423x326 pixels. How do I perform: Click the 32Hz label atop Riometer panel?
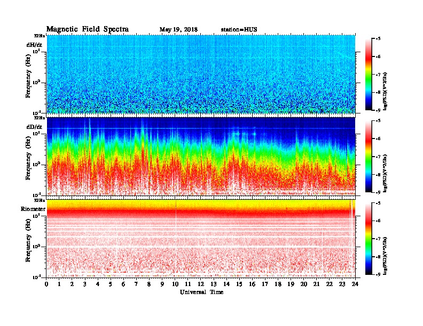tap(40, 200)
